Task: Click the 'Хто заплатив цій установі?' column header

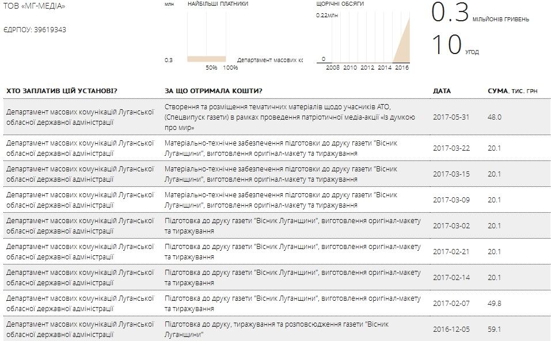Action: click(x=62, y=91)
